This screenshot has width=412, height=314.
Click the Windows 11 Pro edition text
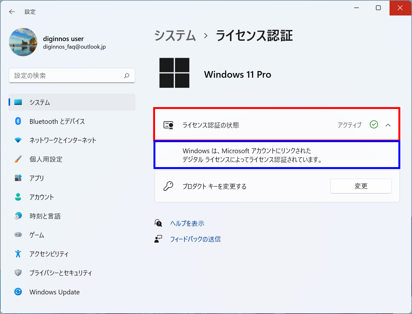238,75
